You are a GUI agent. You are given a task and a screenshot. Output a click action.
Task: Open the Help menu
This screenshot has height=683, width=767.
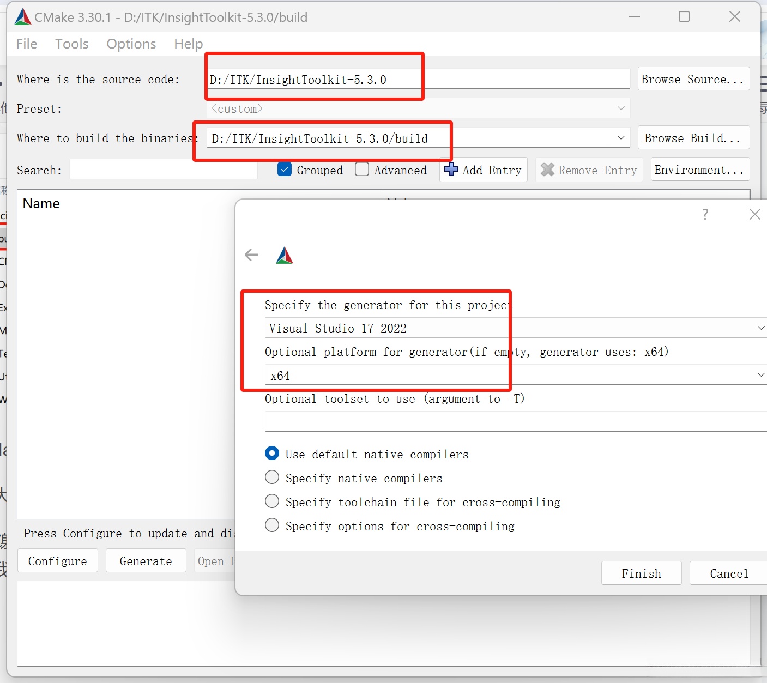pyautogui.click(x=189, y=44)
